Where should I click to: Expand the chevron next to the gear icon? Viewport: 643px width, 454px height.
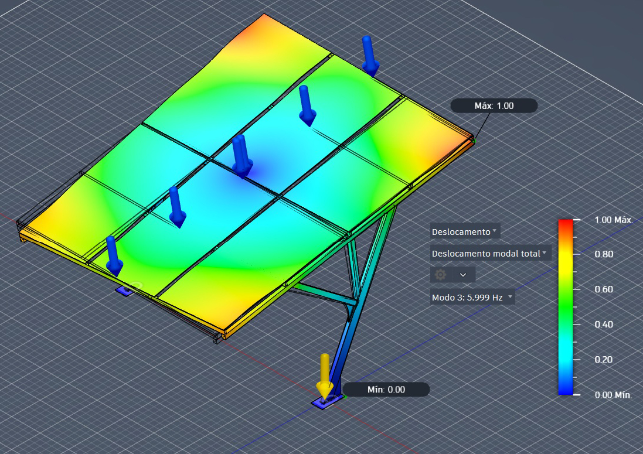(463, 275)
